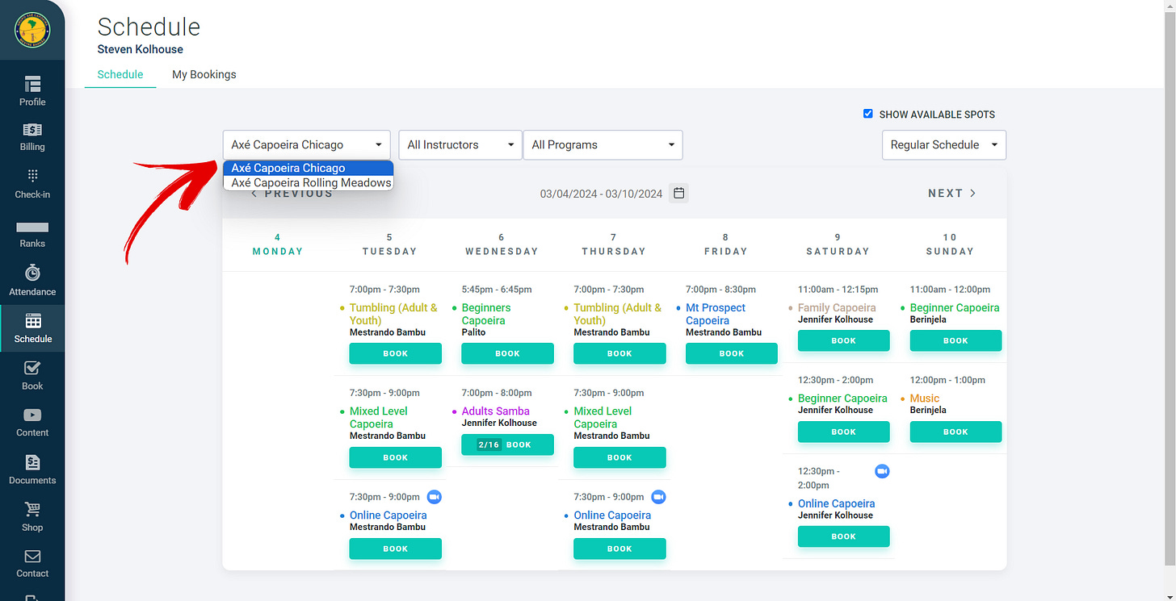Click Thursday Online Capoeira video camera icon
Screen dimensions: 1176x601
click(x=658, y=497)
